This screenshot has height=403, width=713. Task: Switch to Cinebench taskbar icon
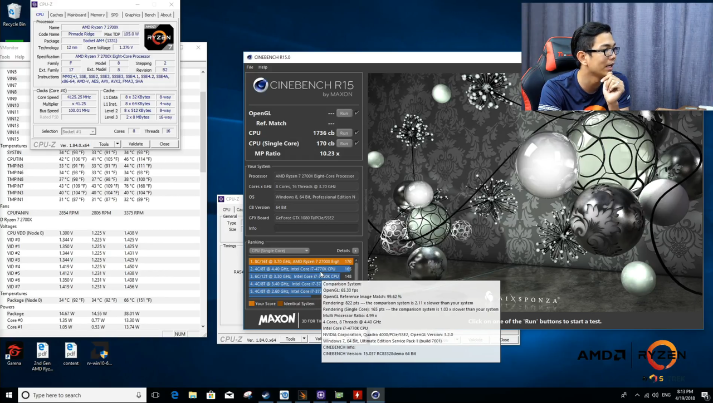(375, 395)
